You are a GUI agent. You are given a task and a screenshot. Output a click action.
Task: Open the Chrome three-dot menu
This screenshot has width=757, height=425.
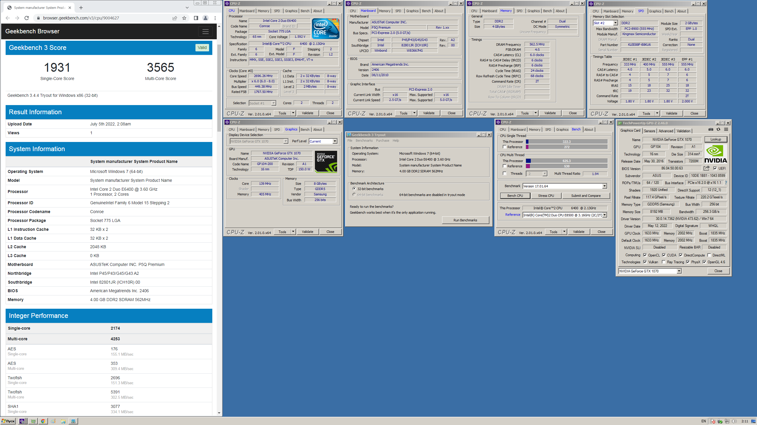tap(215, 18)
